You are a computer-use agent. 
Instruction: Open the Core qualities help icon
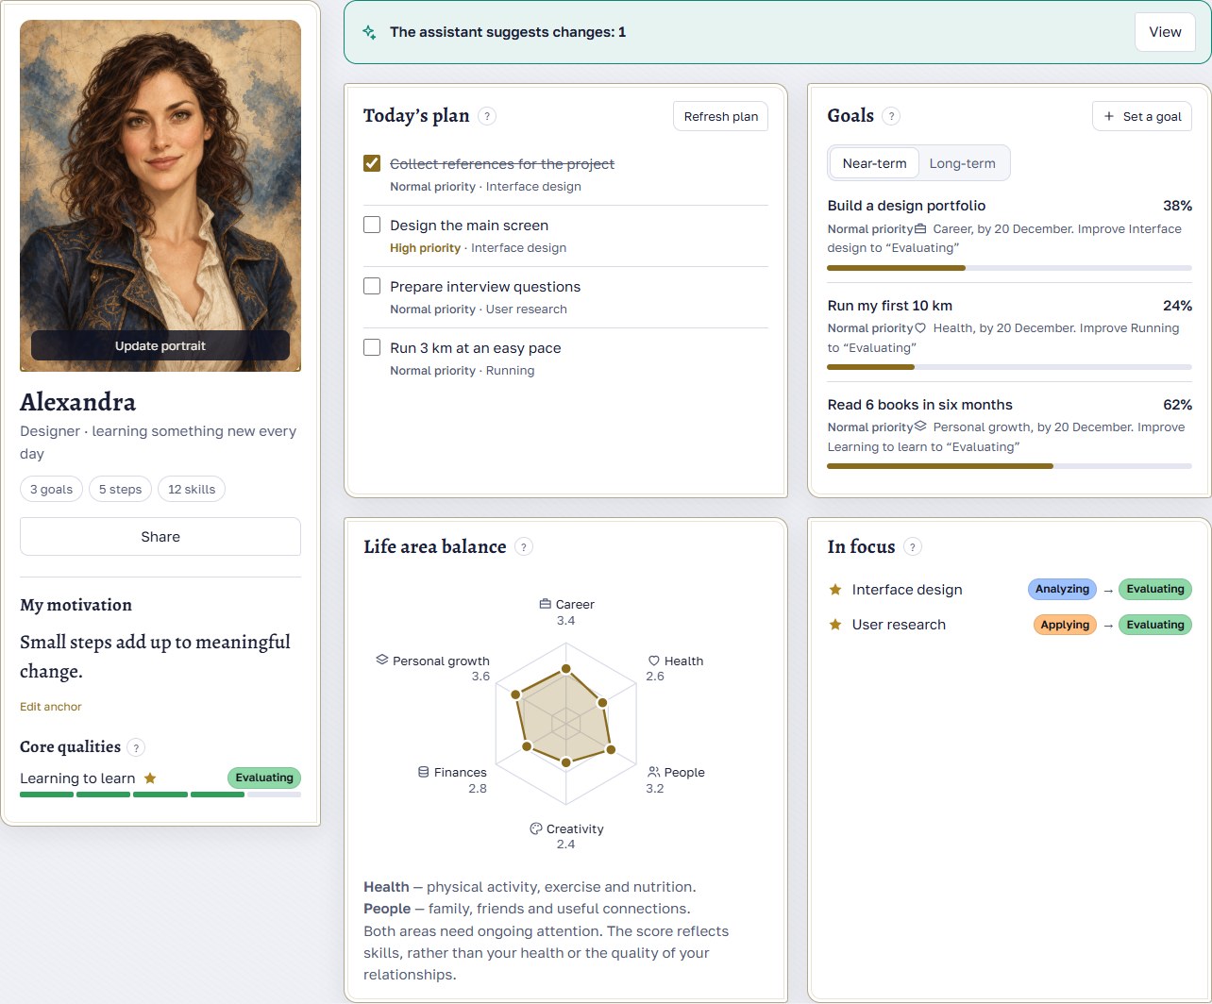(x=136, y=747)
